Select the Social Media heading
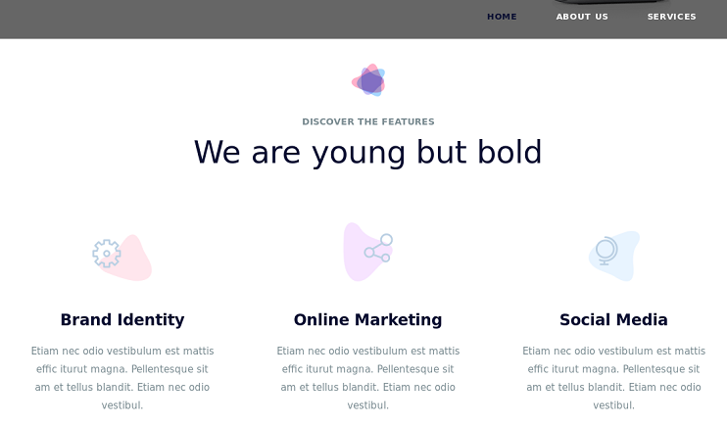The height and width of the screenshot is (425, 727). point(613,320)
